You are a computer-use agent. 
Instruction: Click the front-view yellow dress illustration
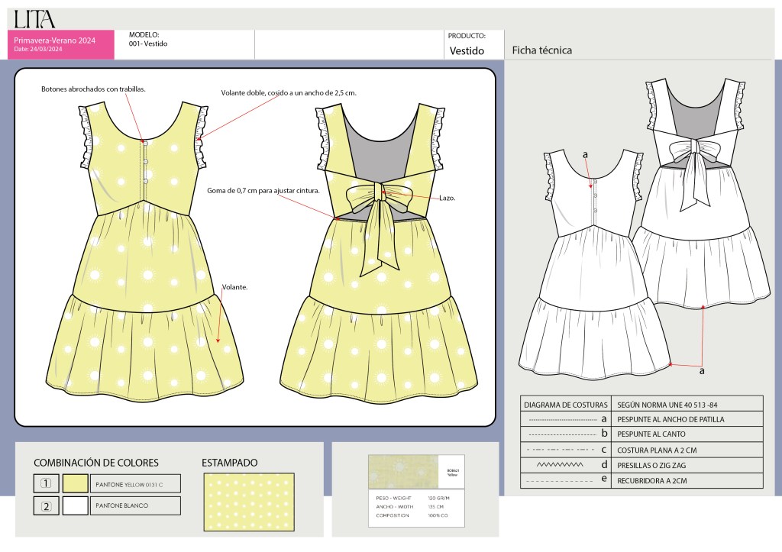(145, 252)
